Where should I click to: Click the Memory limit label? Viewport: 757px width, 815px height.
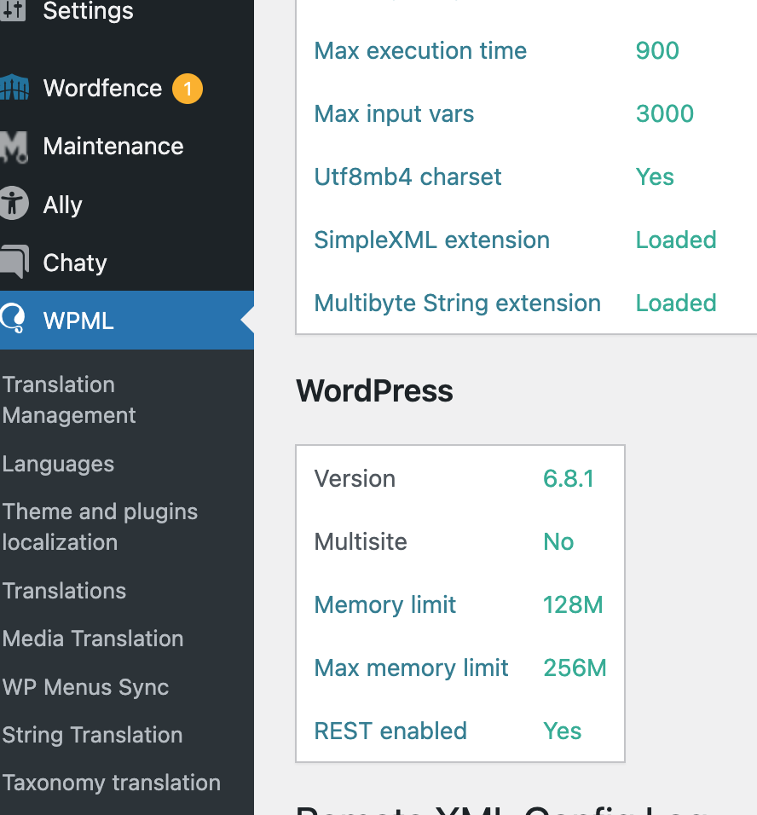(x=385, y=605)
